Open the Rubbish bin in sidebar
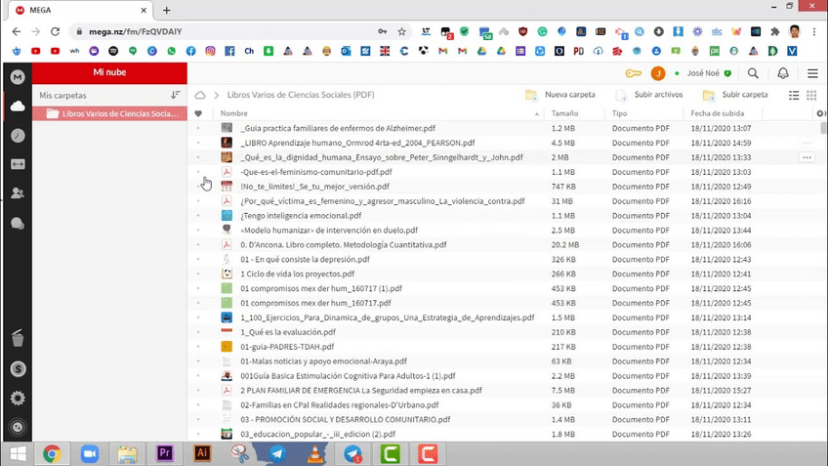 (x=18, y=339)
